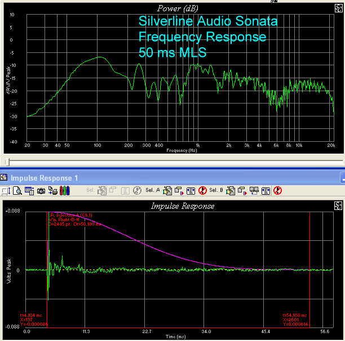This screenshot has width=345, height=341.
Task: Click Sel. A transfer icon with red arrow
Action: tap(178, 191)
